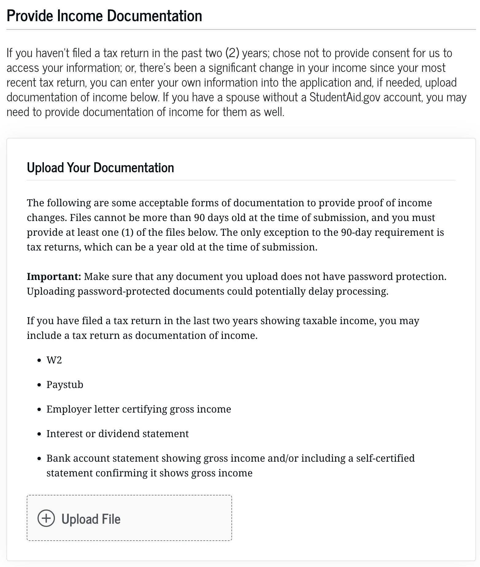Viewport: 480px width, 567px height.
Task: Click the plus circle upload icon
Action: coord(46,518)
